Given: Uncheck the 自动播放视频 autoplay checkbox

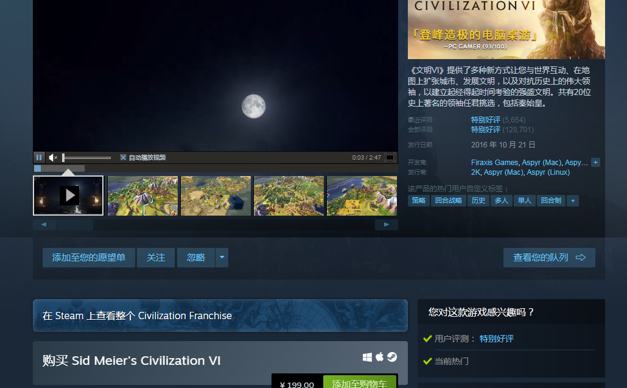Looking at the screenshot, I should [x=123, y=158].
